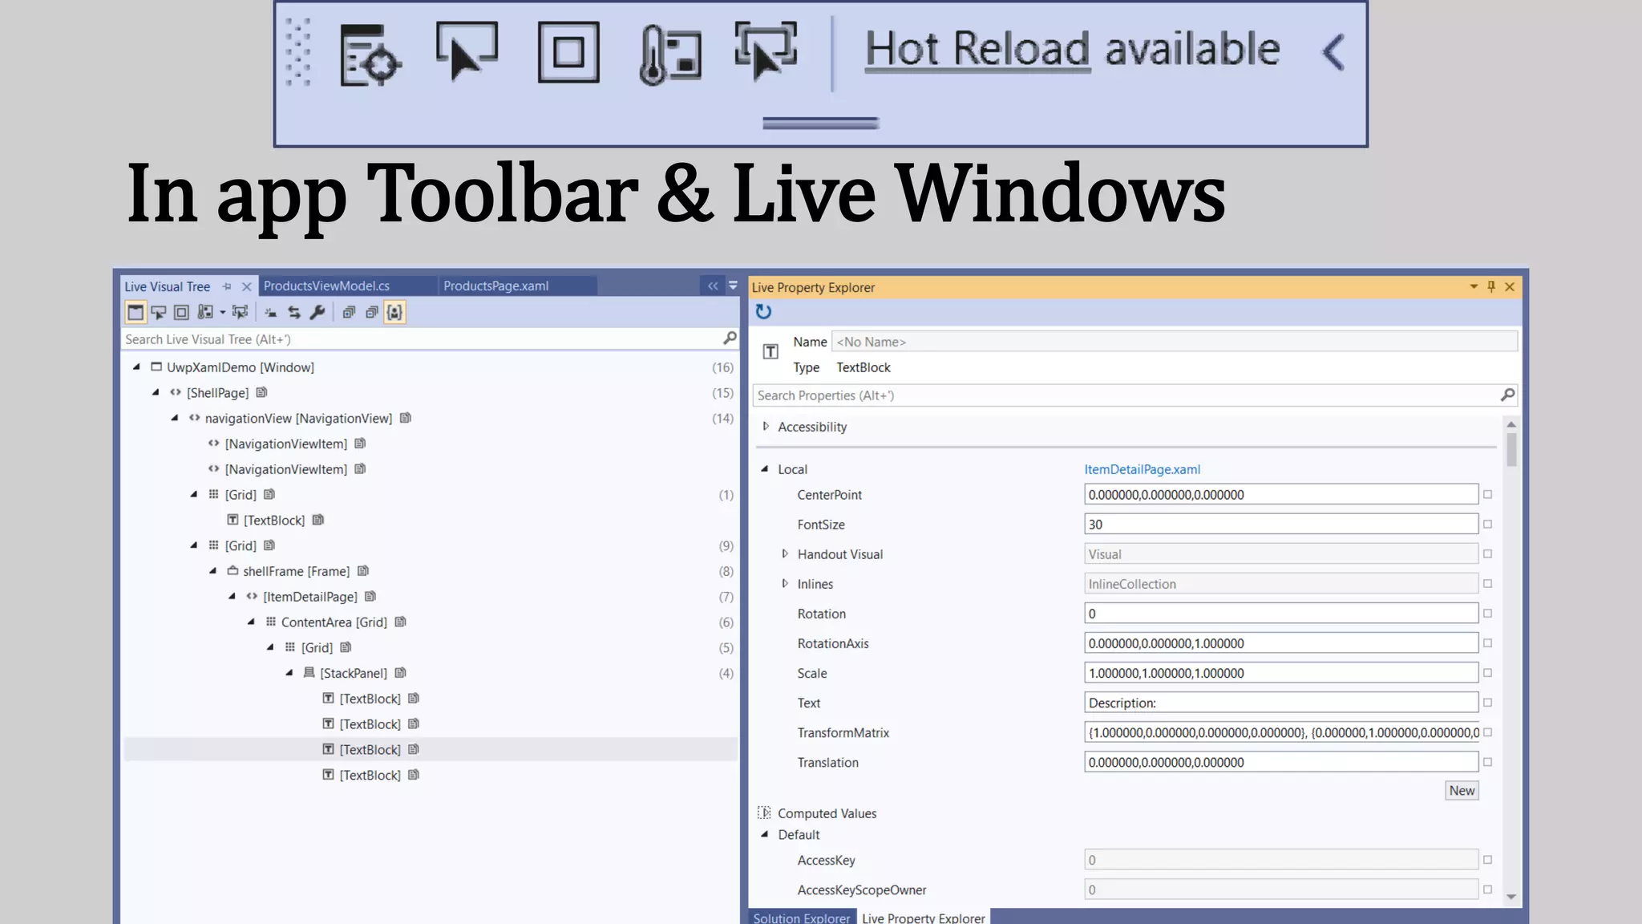
Task: Click view source icon beside shellFrame [Frame]
Action: point(363,571)
